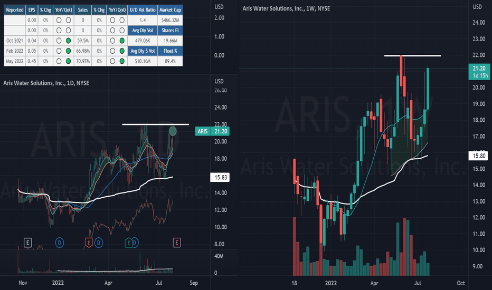
Task: Click the ARIS 21.20 price label
Action: tap(212, 131)
